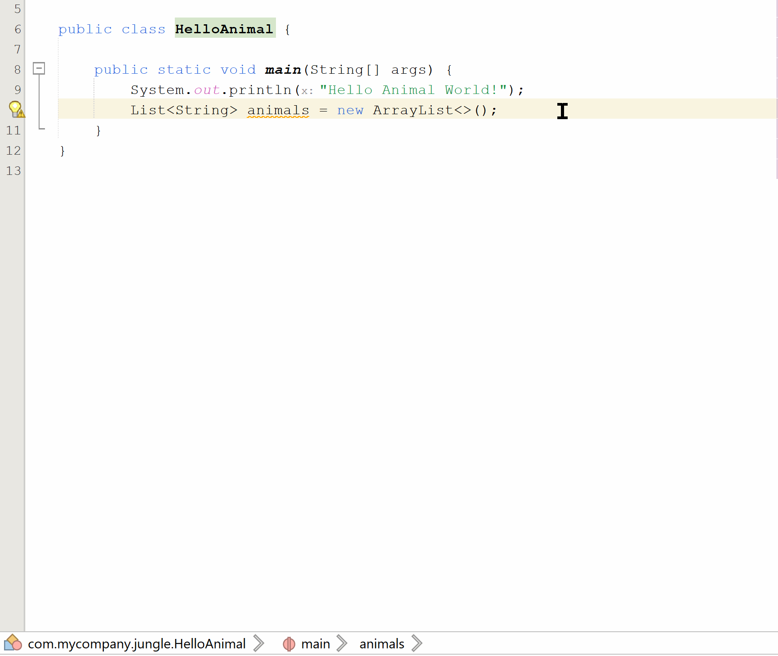The width and height of the screenshot is (778, 656).
Task: Click chevron after animals breadcrumb
Action: coord(417,643)
